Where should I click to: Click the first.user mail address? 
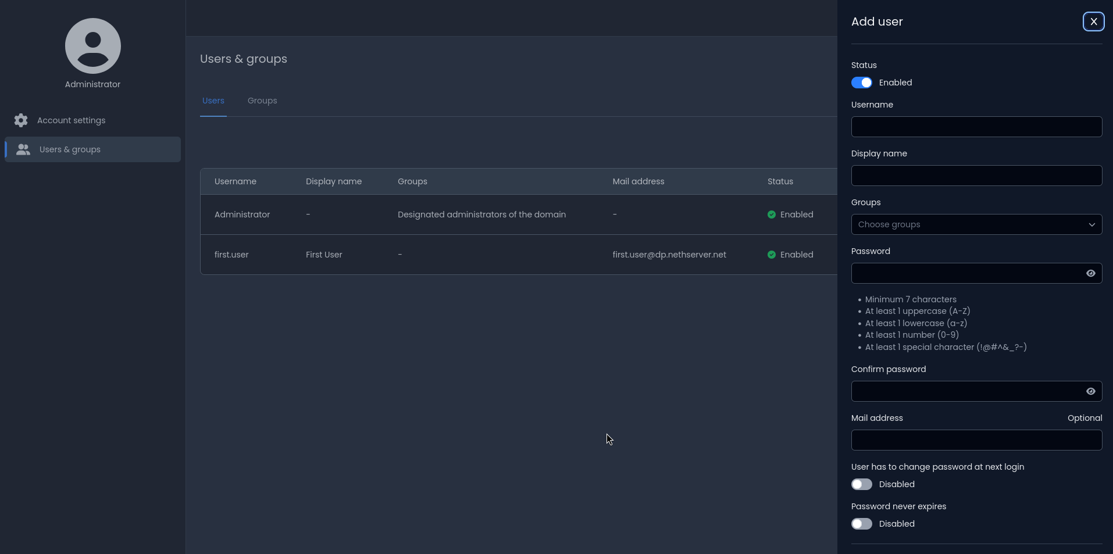[669, 255]
